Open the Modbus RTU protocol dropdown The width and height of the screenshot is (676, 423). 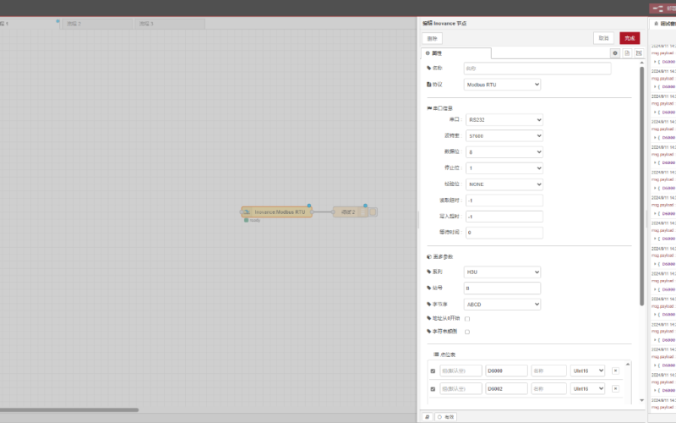[502, 85]
